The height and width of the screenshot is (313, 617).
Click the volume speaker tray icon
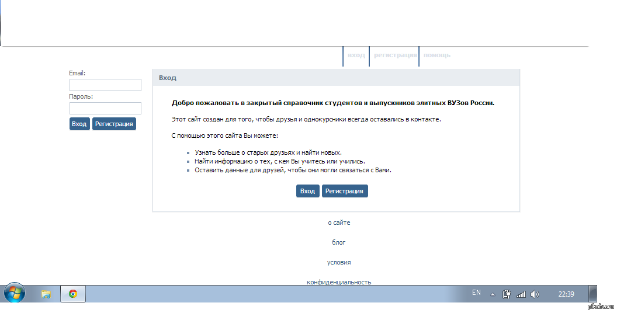coord(535,294)
